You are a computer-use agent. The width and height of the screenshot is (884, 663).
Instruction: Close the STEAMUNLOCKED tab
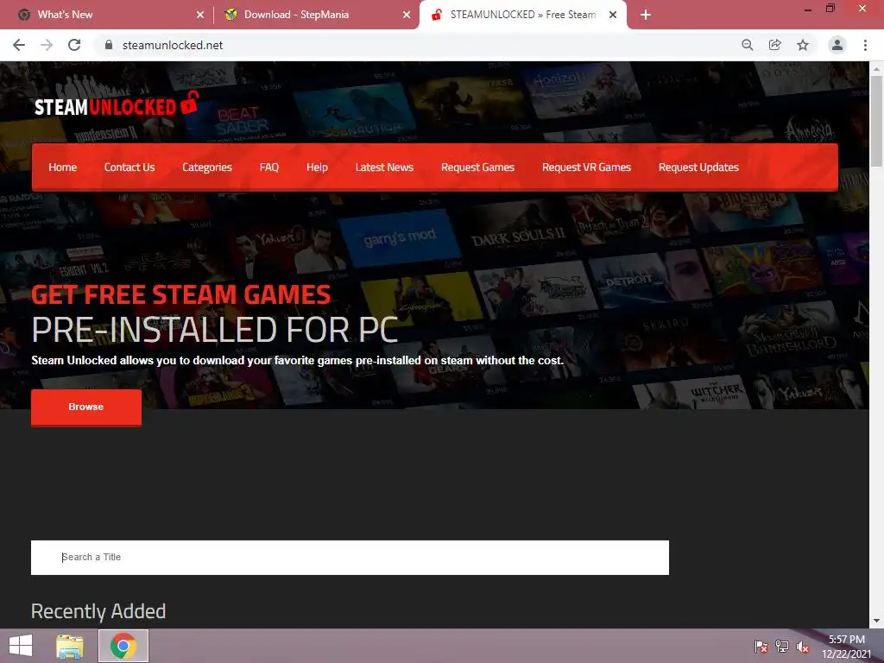point(613,15)
